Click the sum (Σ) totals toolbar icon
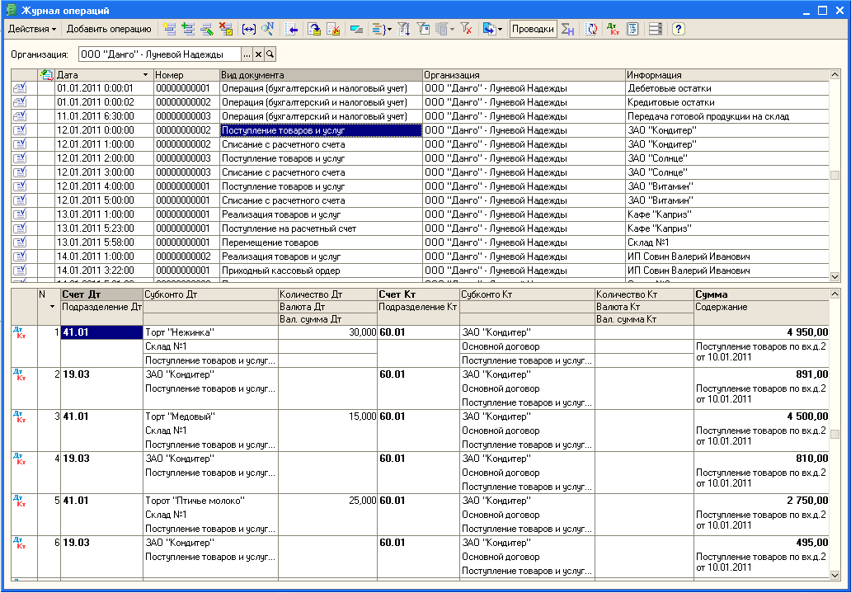Viewport: 851px width, 593px height. 567,29
